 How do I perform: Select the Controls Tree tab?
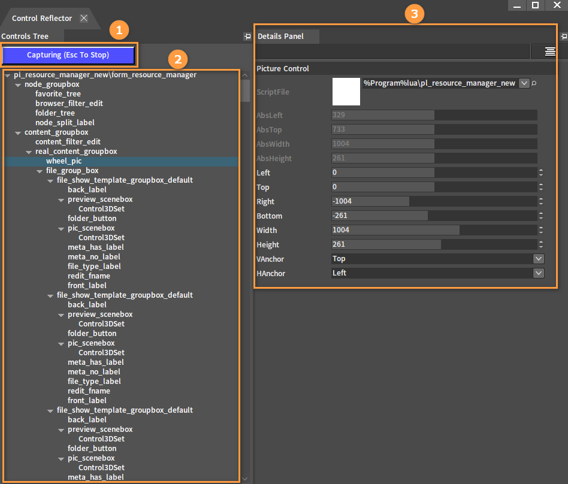click(x=25, y=36)
